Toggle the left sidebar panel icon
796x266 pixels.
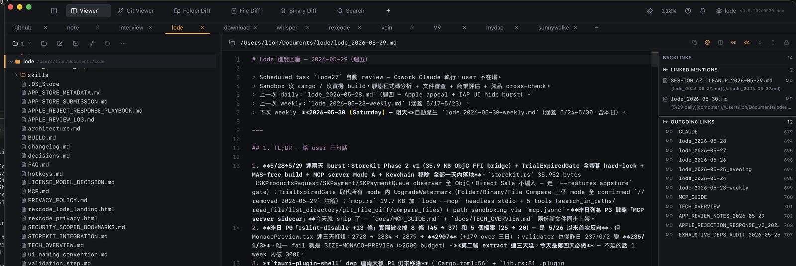[x=54, y=11]
